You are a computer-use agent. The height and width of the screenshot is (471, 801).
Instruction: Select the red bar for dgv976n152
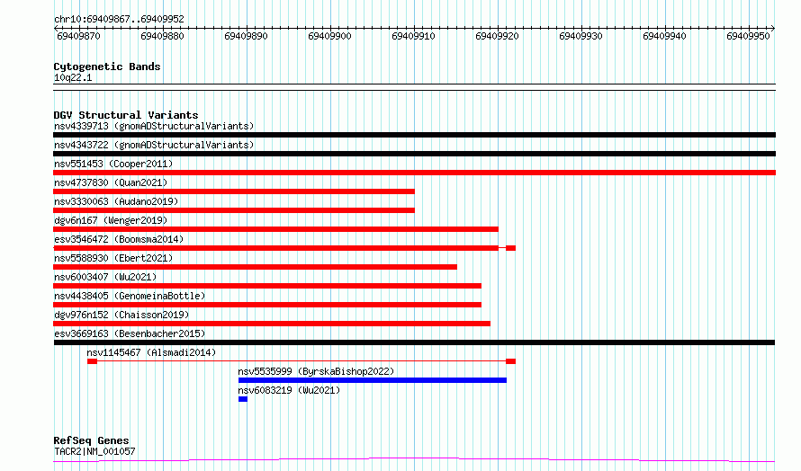click(272, 324)
